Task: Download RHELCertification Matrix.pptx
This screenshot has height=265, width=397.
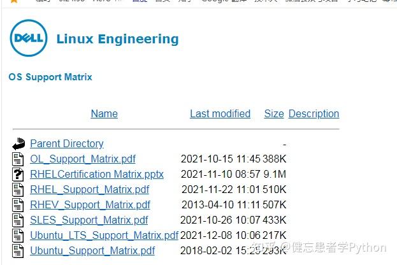Action: (x=97, y=175)
